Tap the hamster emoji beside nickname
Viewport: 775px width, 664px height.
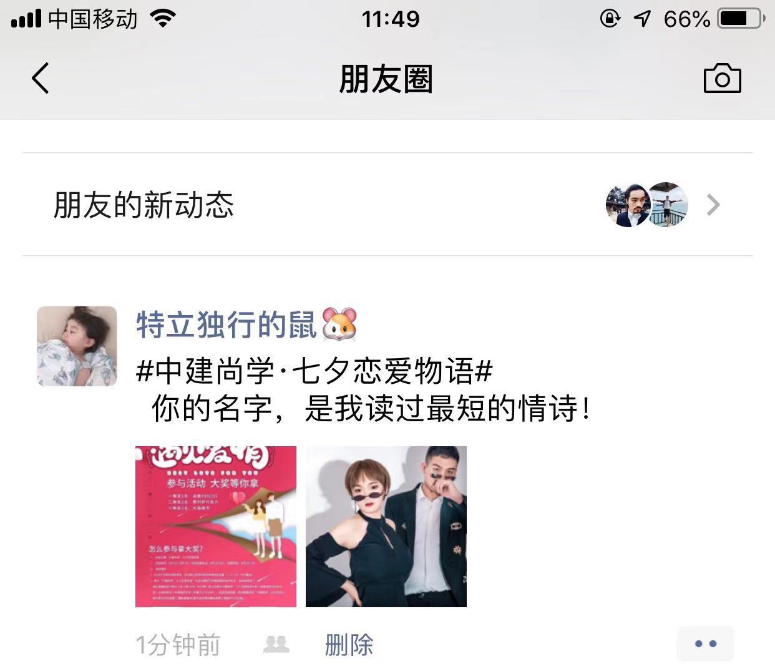tap(339, 325)
